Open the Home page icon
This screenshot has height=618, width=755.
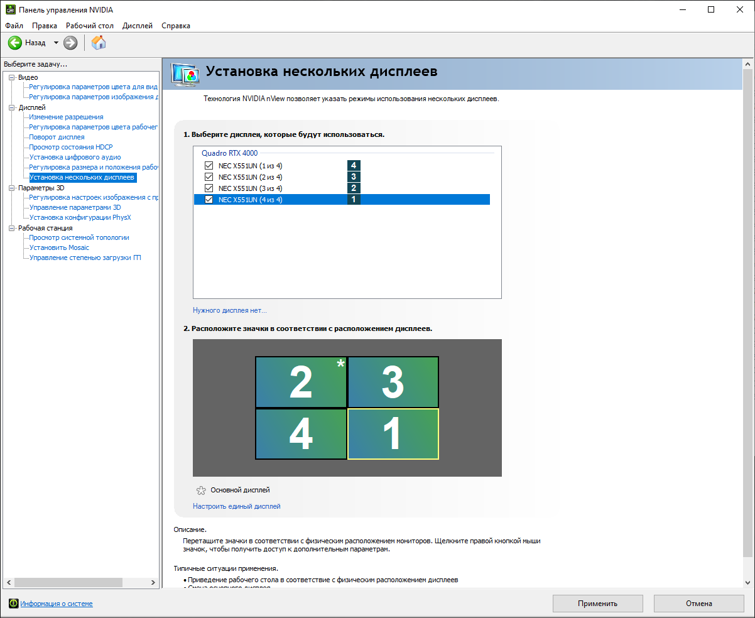click(x=99, y=43)
